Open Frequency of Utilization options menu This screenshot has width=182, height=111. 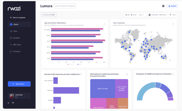pos(173,74)
